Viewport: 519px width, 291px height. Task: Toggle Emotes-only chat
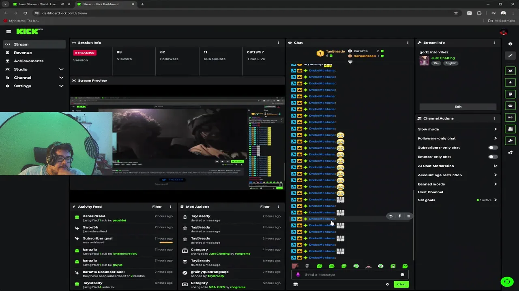coord(493,157)
